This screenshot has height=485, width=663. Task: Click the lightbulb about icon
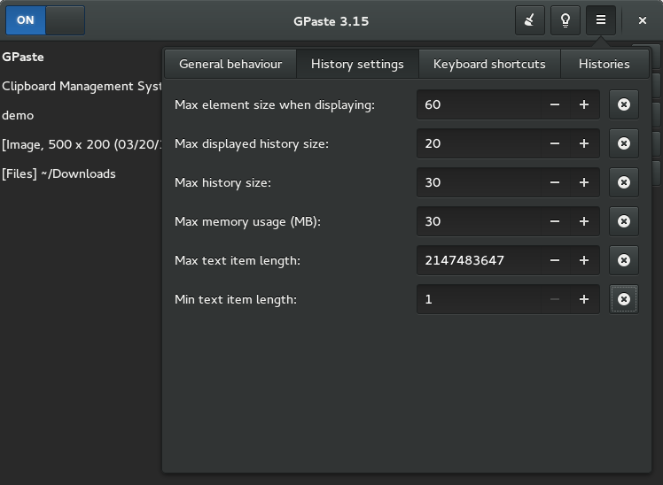coord(565,20)
